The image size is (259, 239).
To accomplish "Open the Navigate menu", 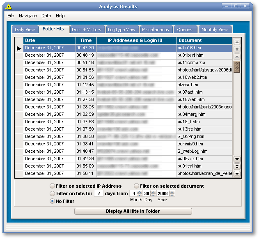I will [x=28, y=16].
